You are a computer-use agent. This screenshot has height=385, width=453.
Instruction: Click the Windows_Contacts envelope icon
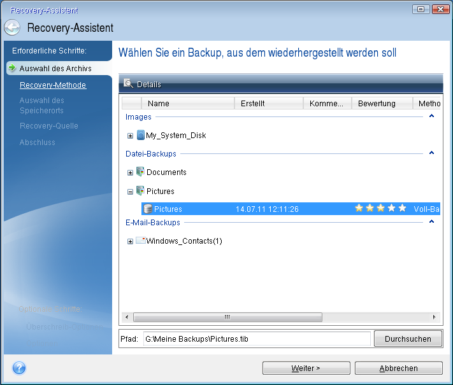click(140, 241)
